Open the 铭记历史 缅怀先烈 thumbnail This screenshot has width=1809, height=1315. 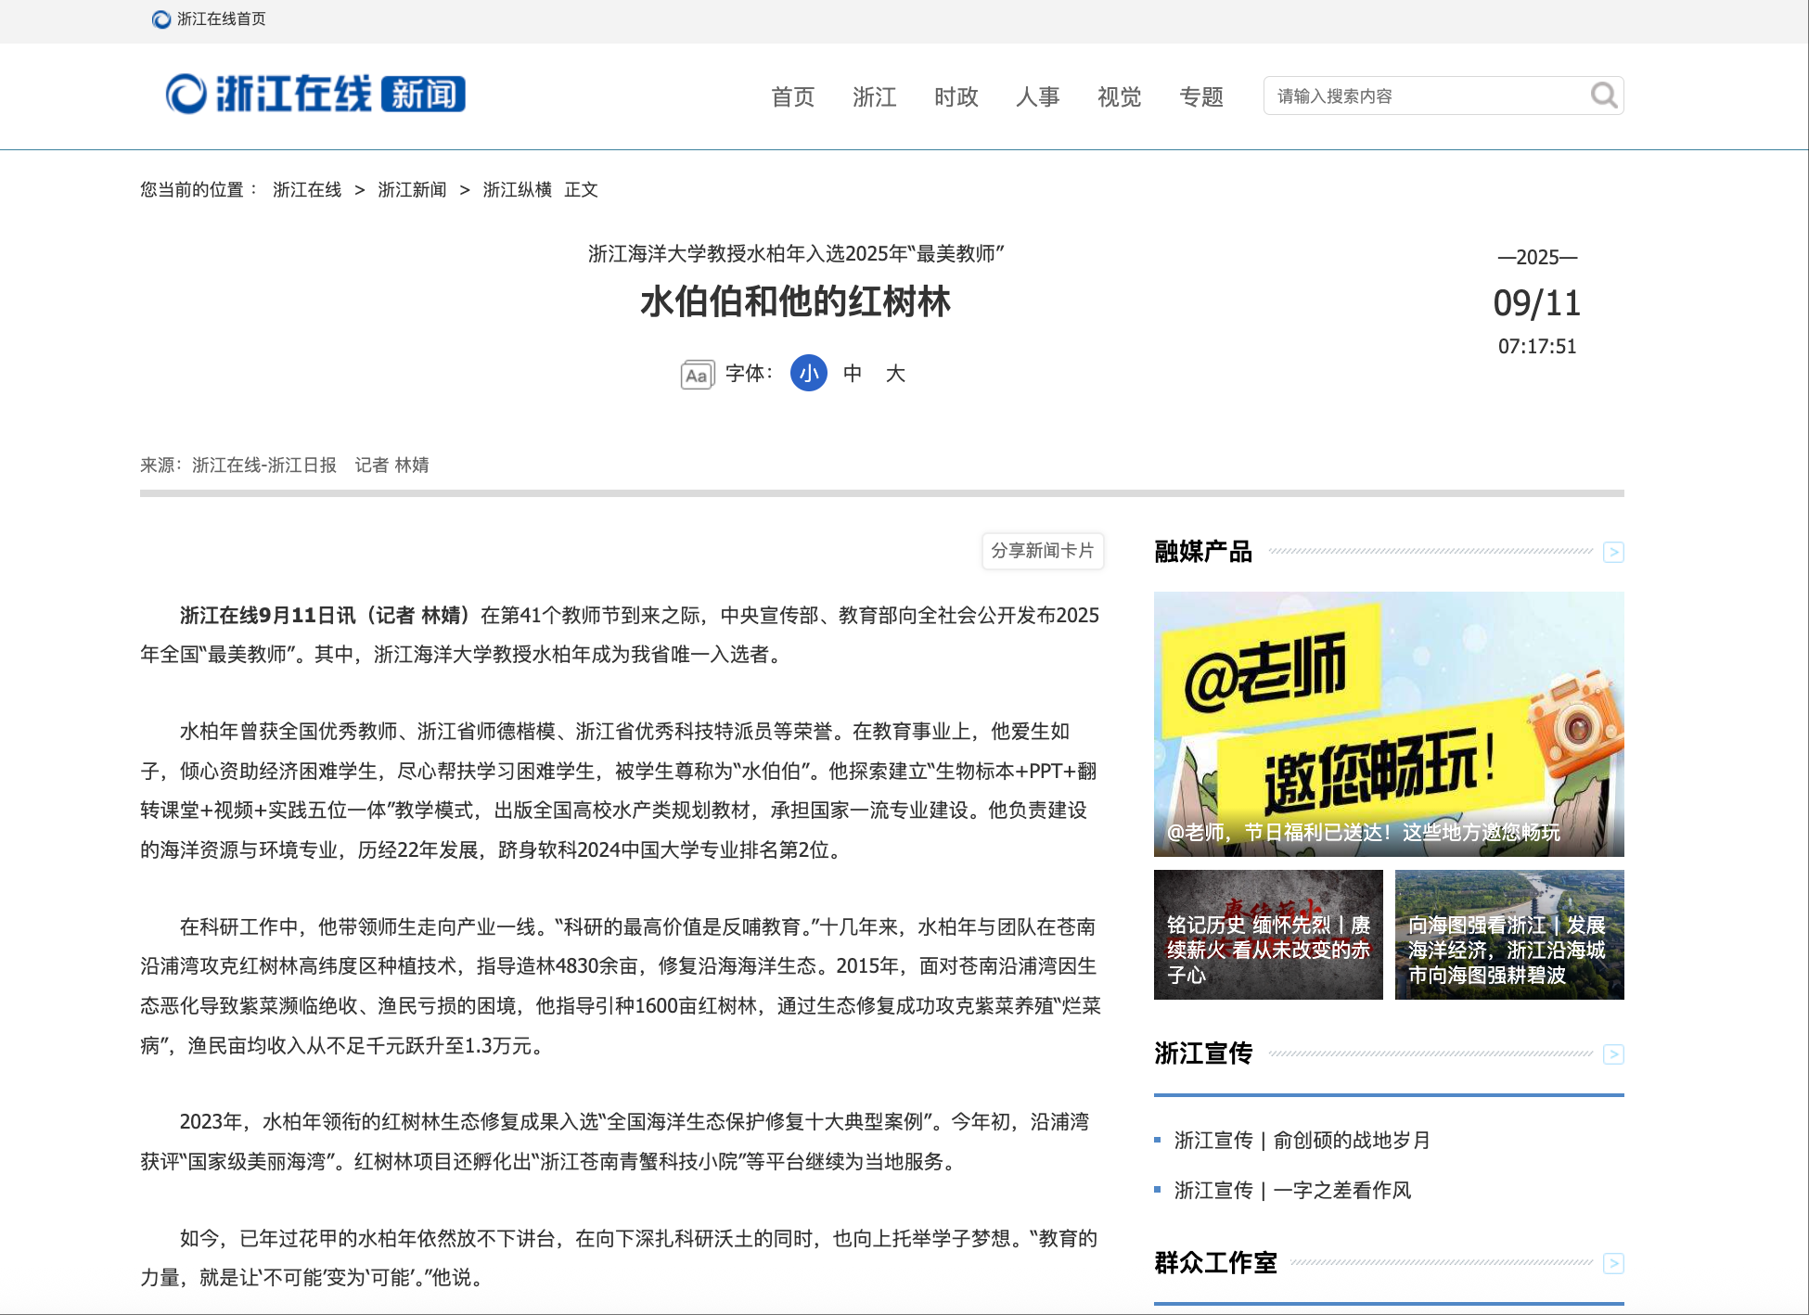1268,935
